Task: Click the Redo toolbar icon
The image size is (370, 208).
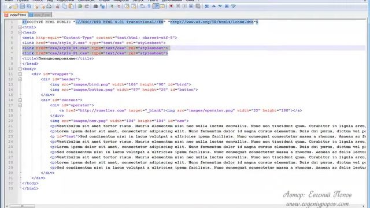Action: (87, 6)
